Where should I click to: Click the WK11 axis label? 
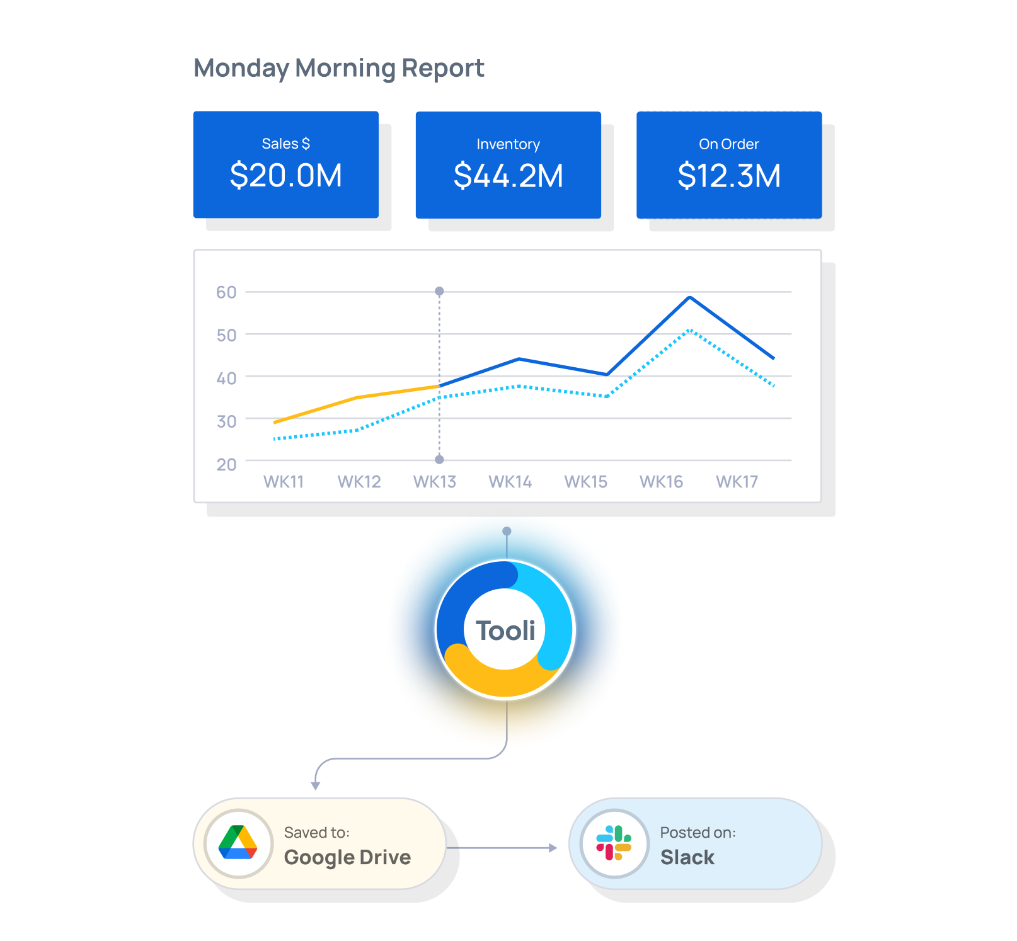284,482
